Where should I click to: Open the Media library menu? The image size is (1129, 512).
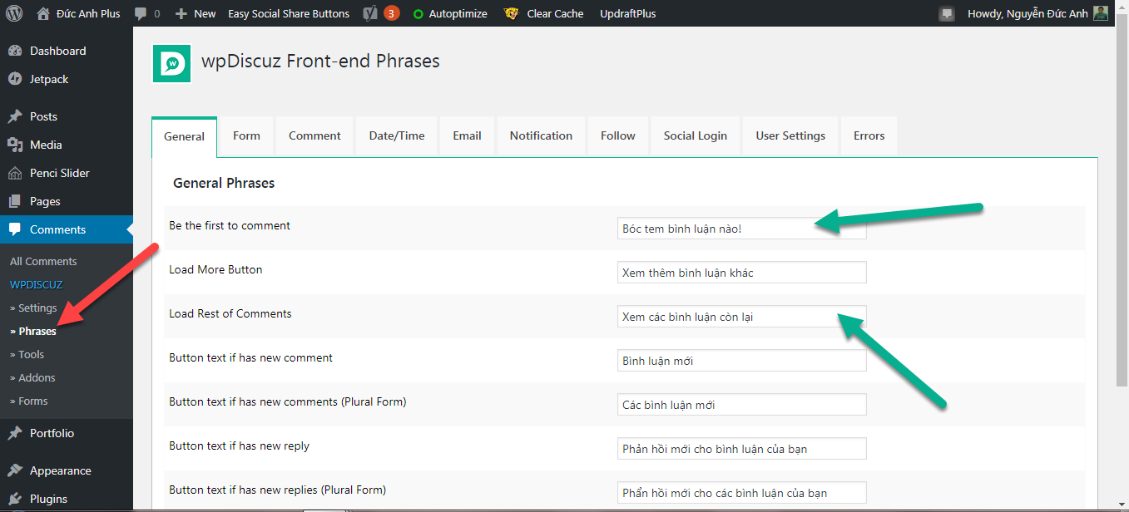[x=46, y=145]
